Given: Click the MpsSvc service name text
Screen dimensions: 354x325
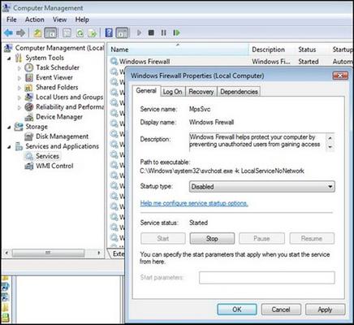Looking at the screenshot, I should pyautogui.click(x=200, y=109).
